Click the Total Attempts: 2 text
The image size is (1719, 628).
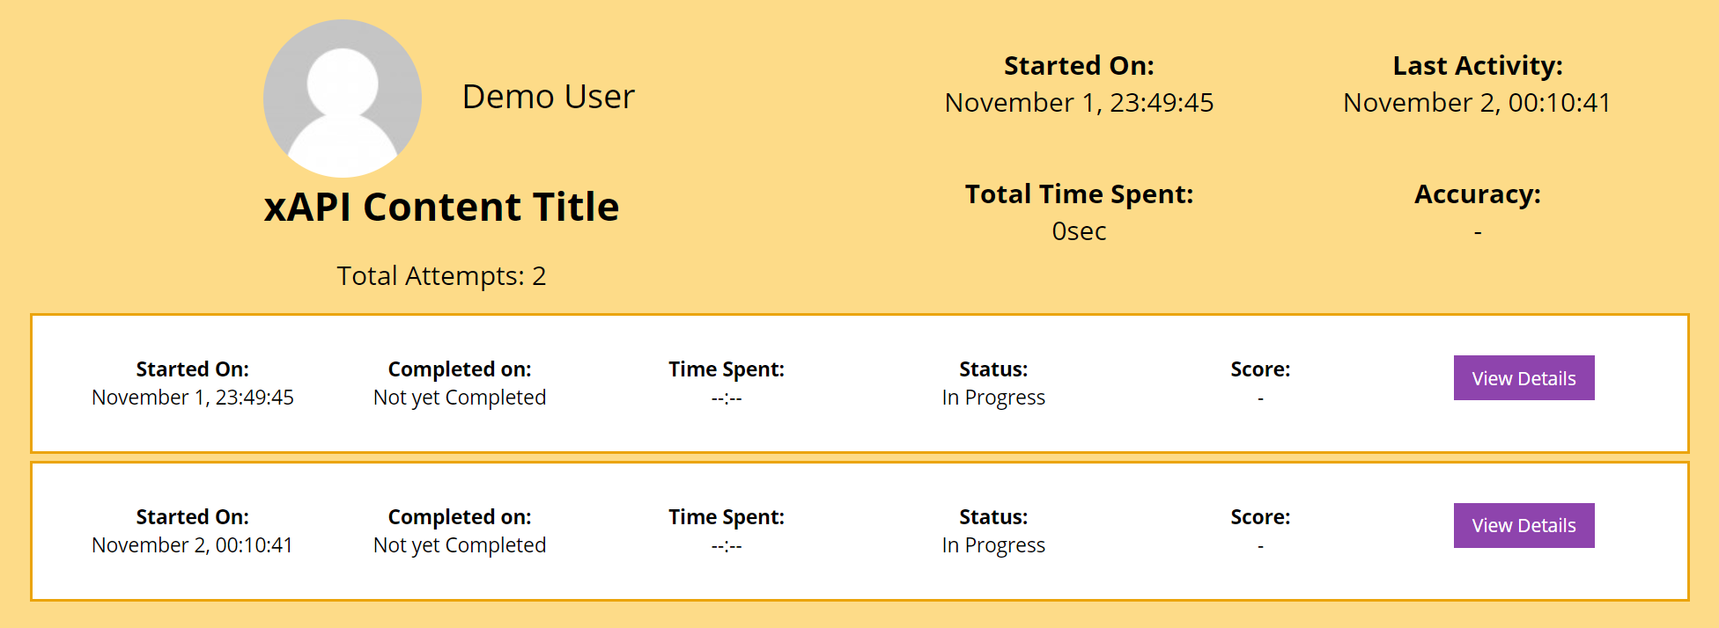tap(441, 276)
